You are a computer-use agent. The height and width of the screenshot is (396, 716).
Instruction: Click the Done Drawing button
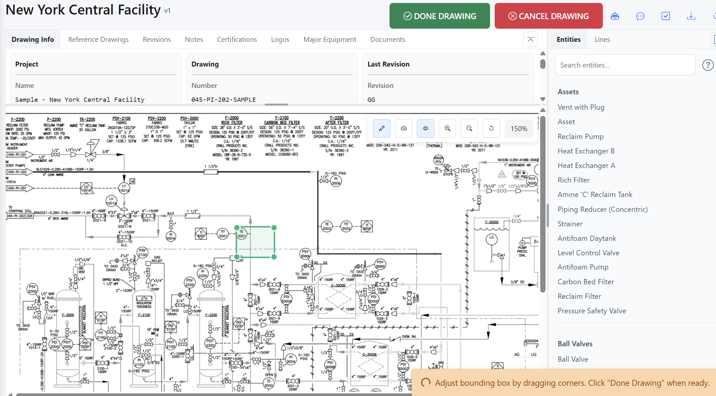(x=440, y=15)
